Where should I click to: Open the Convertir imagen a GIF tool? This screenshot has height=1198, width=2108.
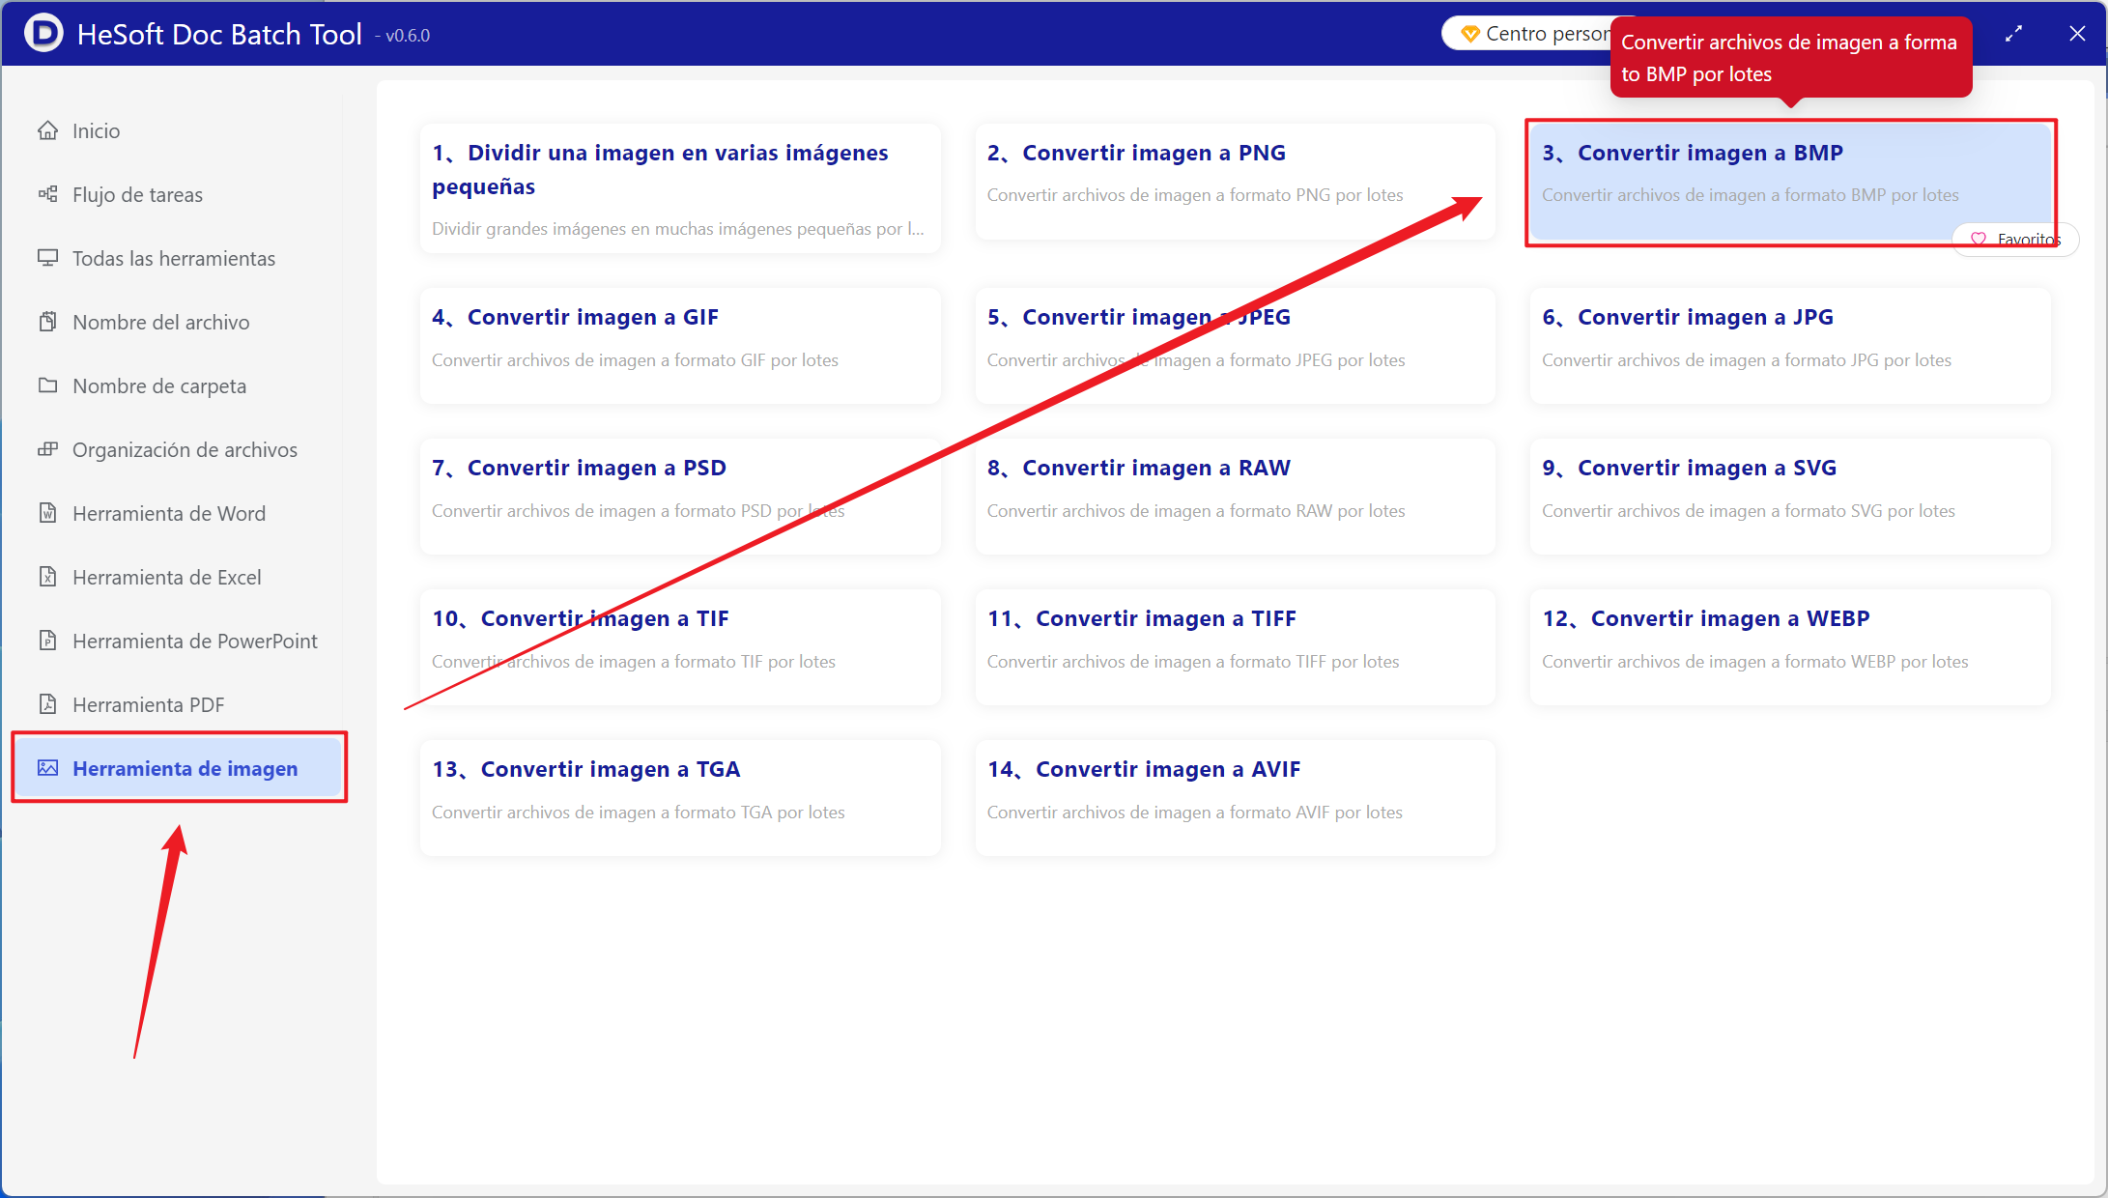(x=680, y=346)
